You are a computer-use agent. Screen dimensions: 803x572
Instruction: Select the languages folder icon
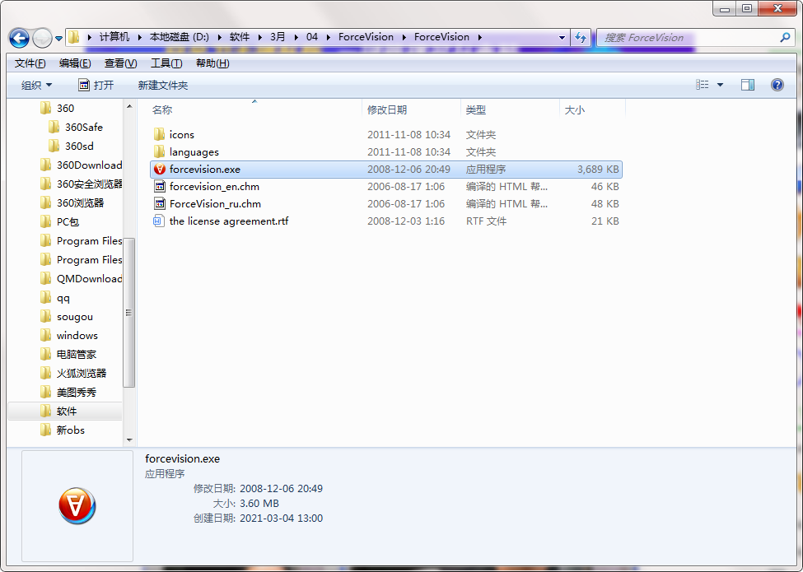tap(159, 152)
